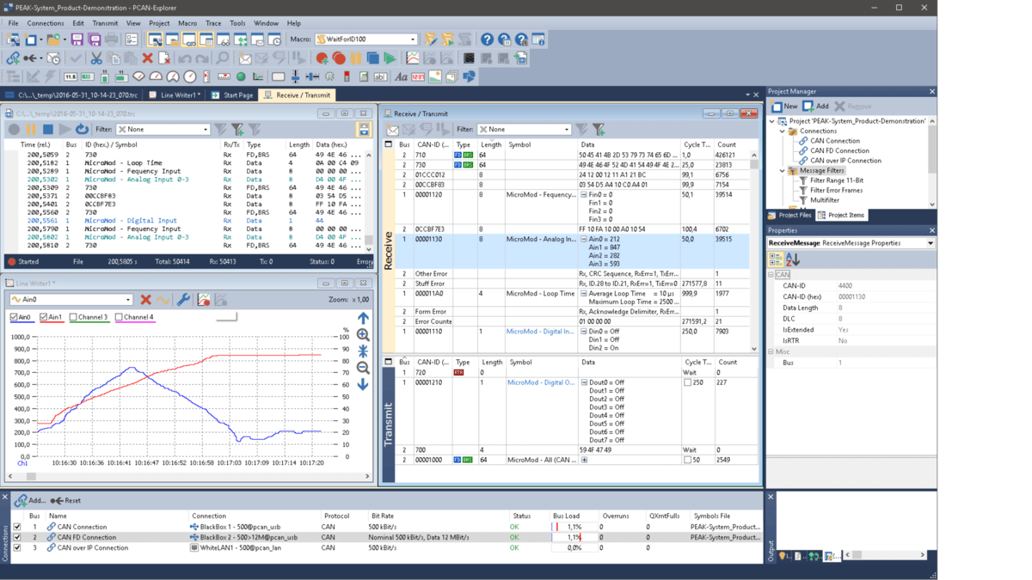Click the red Delete X toolbar icon
Screen dimensions: 1032x580
click(147, 58)
